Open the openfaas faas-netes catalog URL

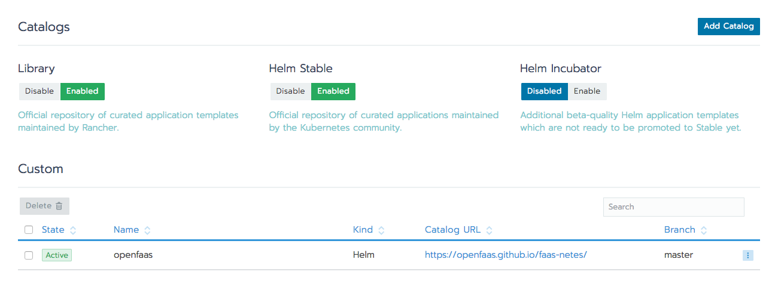click(506, 255)
